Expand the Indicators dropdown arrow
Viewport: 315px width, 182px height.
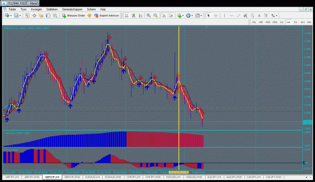(183, 16)
